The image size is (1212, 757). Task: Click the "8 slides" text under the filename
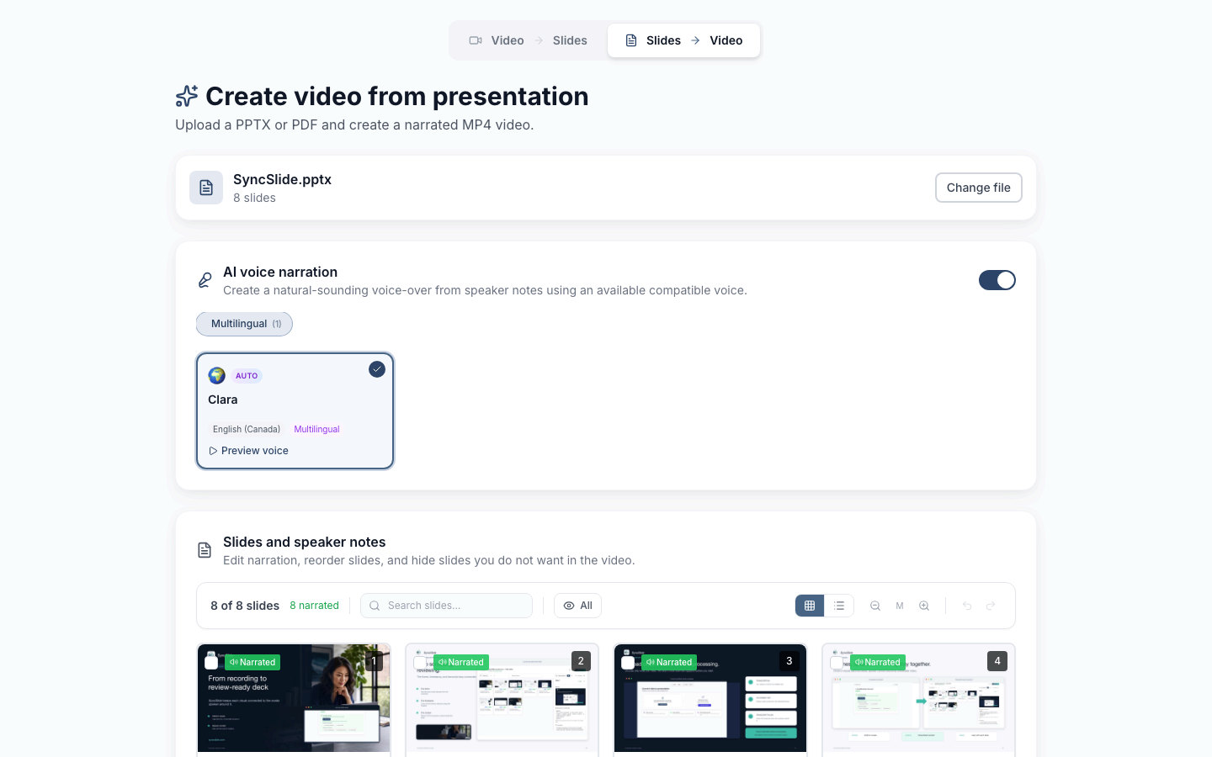click(254, 198)
